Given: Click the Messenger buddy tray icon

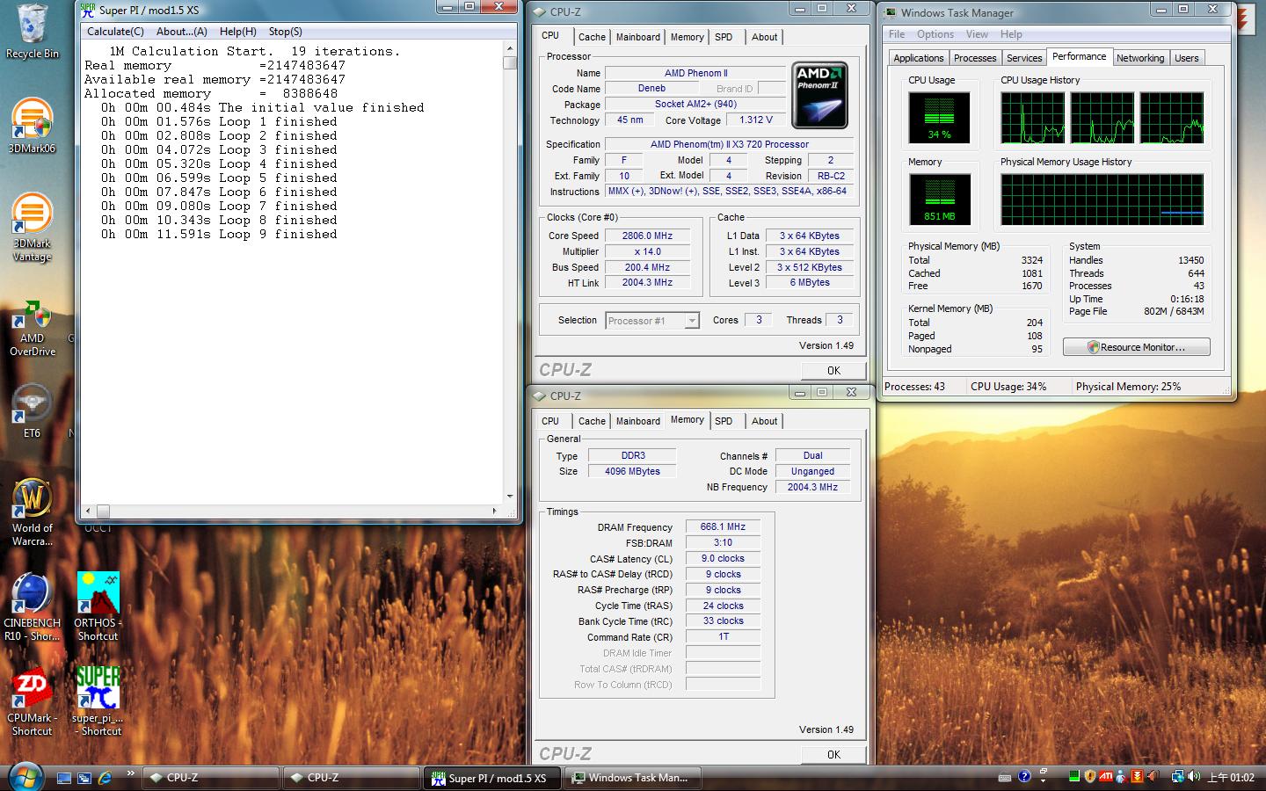Looking at the screenshot, I should click(1121, 776).
